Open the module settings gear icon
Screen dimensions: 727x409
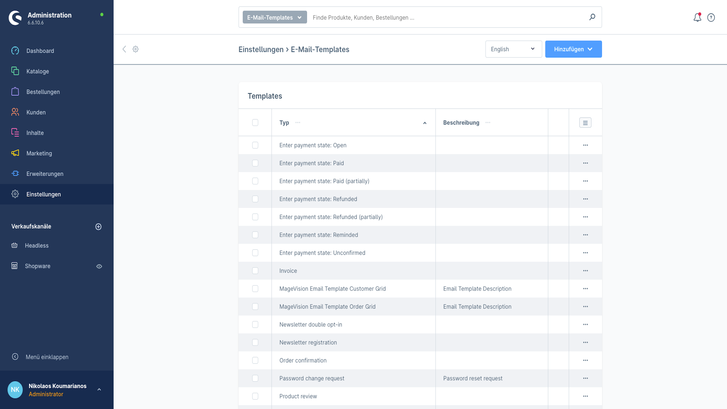(136, 49)
